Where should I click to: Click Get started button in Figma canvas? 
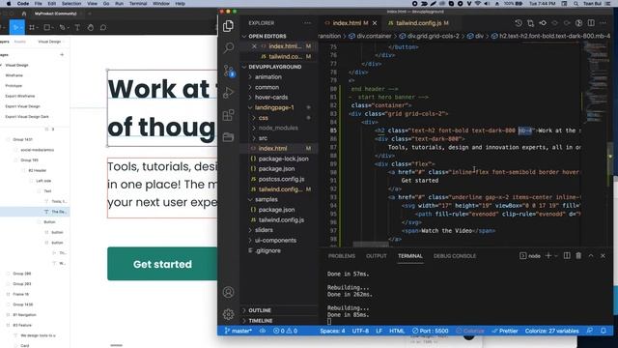[x=162, y=264]
